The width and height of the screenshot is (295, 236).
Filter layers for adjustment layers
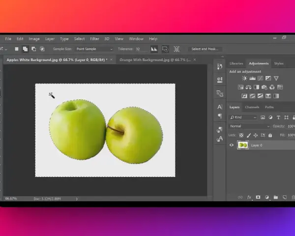click(270, 118)
